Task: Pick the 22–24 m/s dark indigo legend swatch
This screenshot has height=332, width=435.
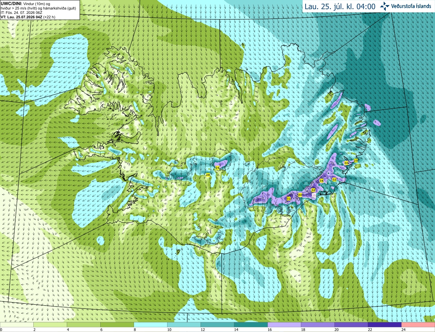Action: [x=385, y=325]
